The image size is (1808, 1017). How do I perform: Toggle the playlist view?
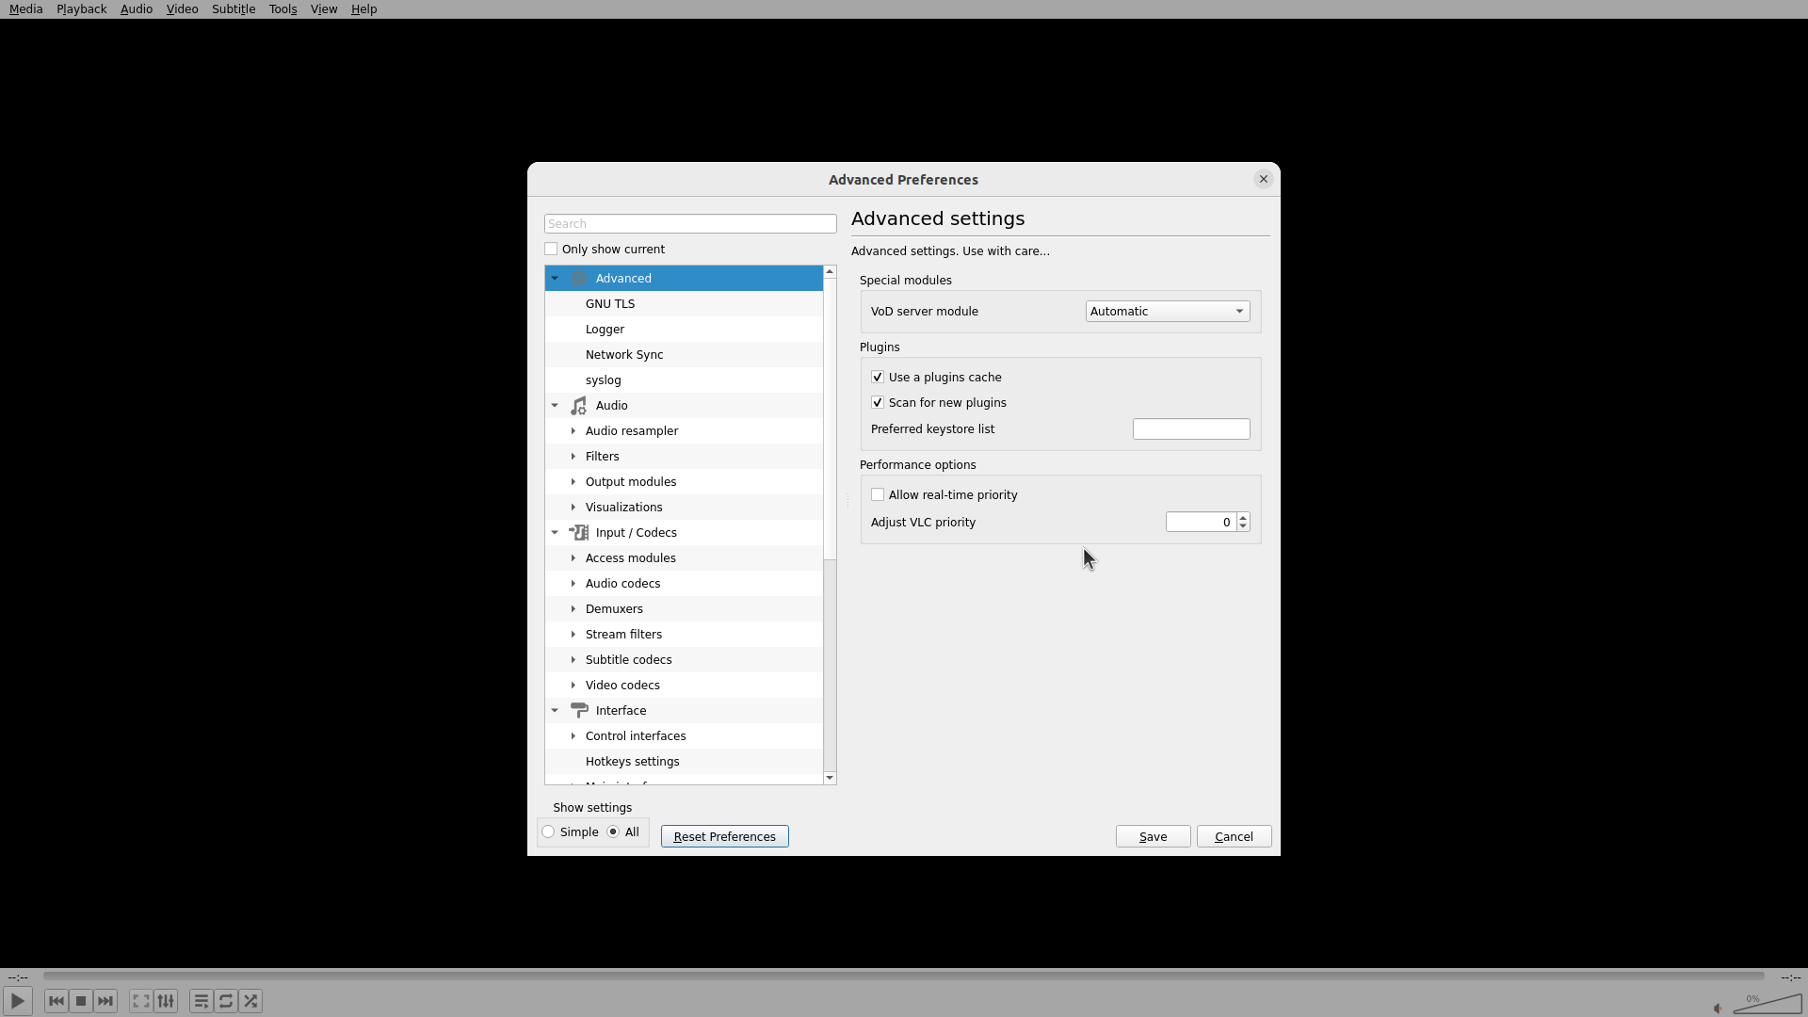[x=201, y=1001]
